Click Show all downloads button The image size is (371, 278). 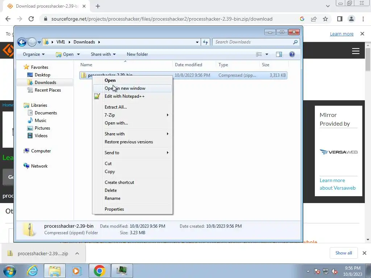pyautogui.click(x=343, y=253)
